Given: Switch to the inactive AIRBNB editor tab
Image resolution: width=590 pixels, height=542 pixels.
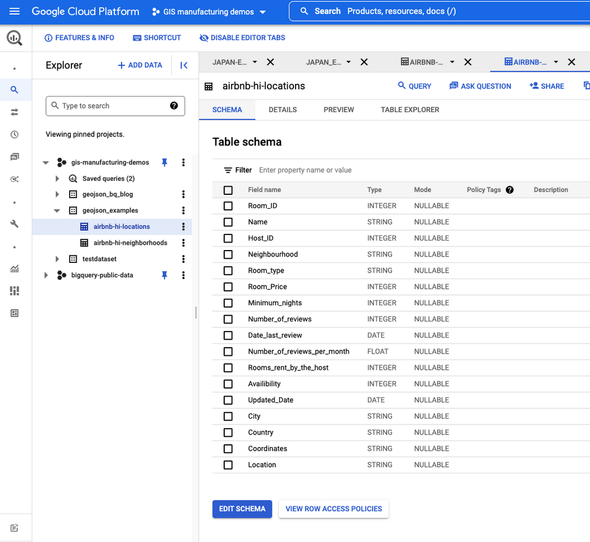Looking at the screenshot, I should (422, 62).
